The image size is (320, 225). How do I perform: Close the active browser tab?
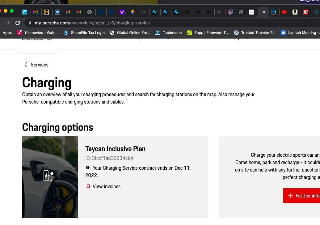(264, 12)
